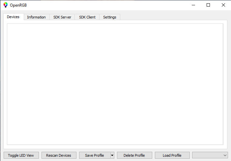
Task: Click the Load Profile button
Action: point(172,155)
